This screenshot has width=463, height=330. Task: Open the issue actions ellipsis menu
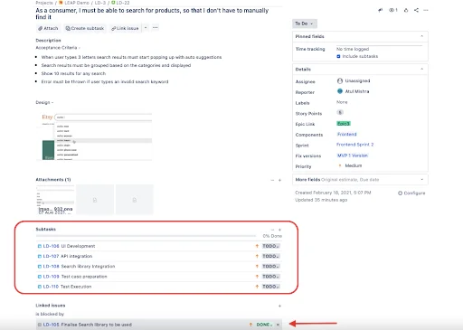[426, 10]
